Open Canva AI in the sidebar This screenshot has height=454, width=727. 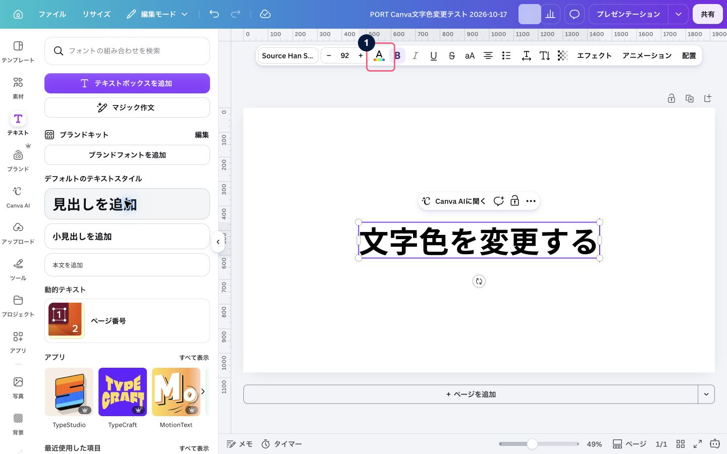point(18,197)
